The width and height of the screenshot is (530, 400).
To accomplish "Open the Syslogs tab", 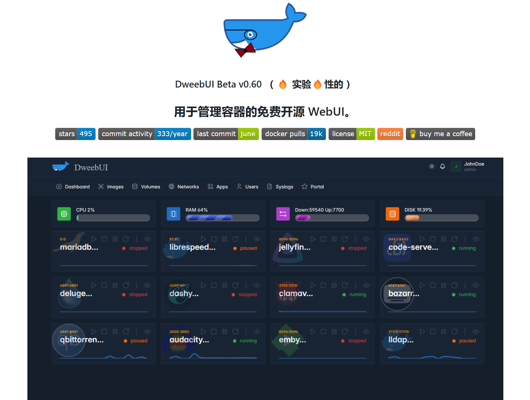I will click(280, 186).
